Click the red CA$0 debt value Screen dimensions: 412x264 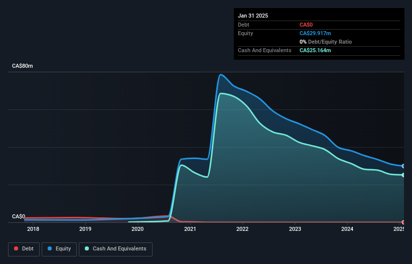click(x=306, y=25)
